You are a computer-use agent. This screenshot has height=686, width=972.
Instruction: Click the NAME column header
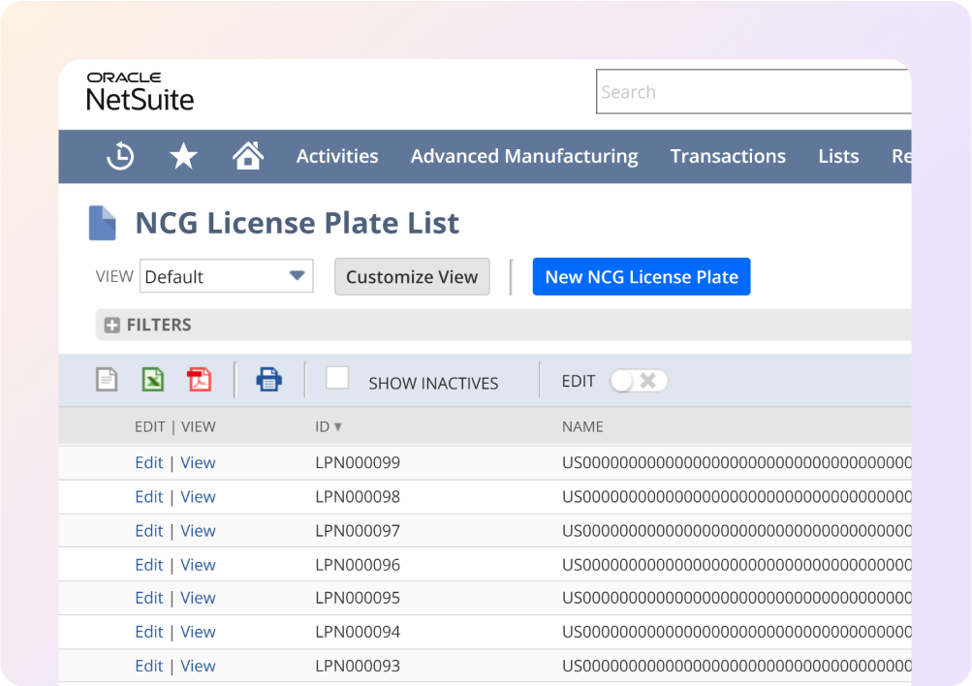[x=582, y=426]
